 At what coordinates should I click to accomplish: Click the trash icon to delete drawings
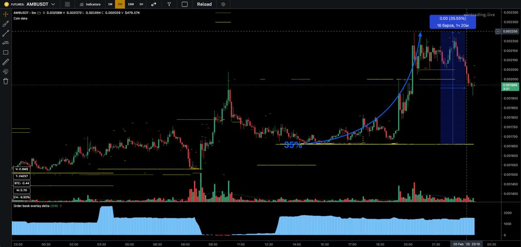pos(6,81)
